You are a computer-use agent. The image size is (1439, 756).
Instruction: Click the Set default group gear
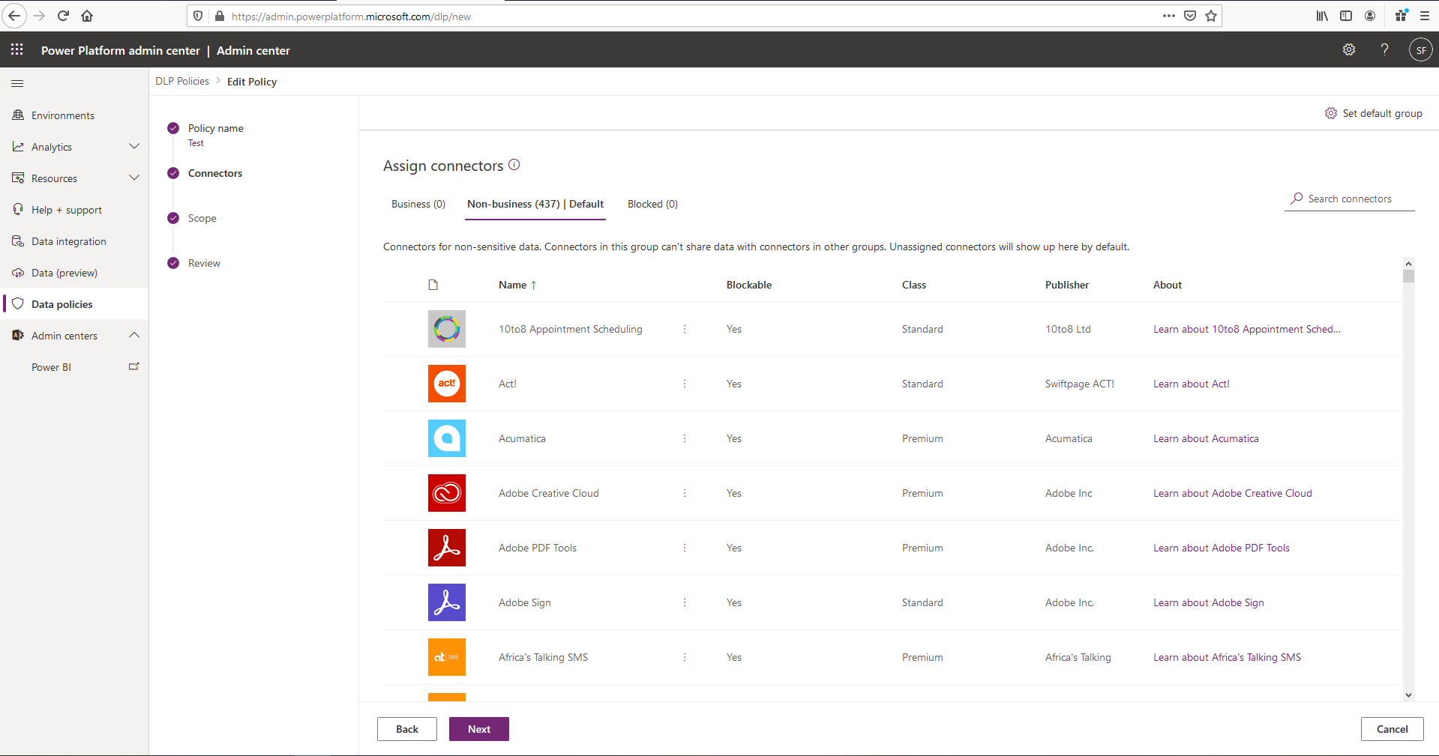1331,113
